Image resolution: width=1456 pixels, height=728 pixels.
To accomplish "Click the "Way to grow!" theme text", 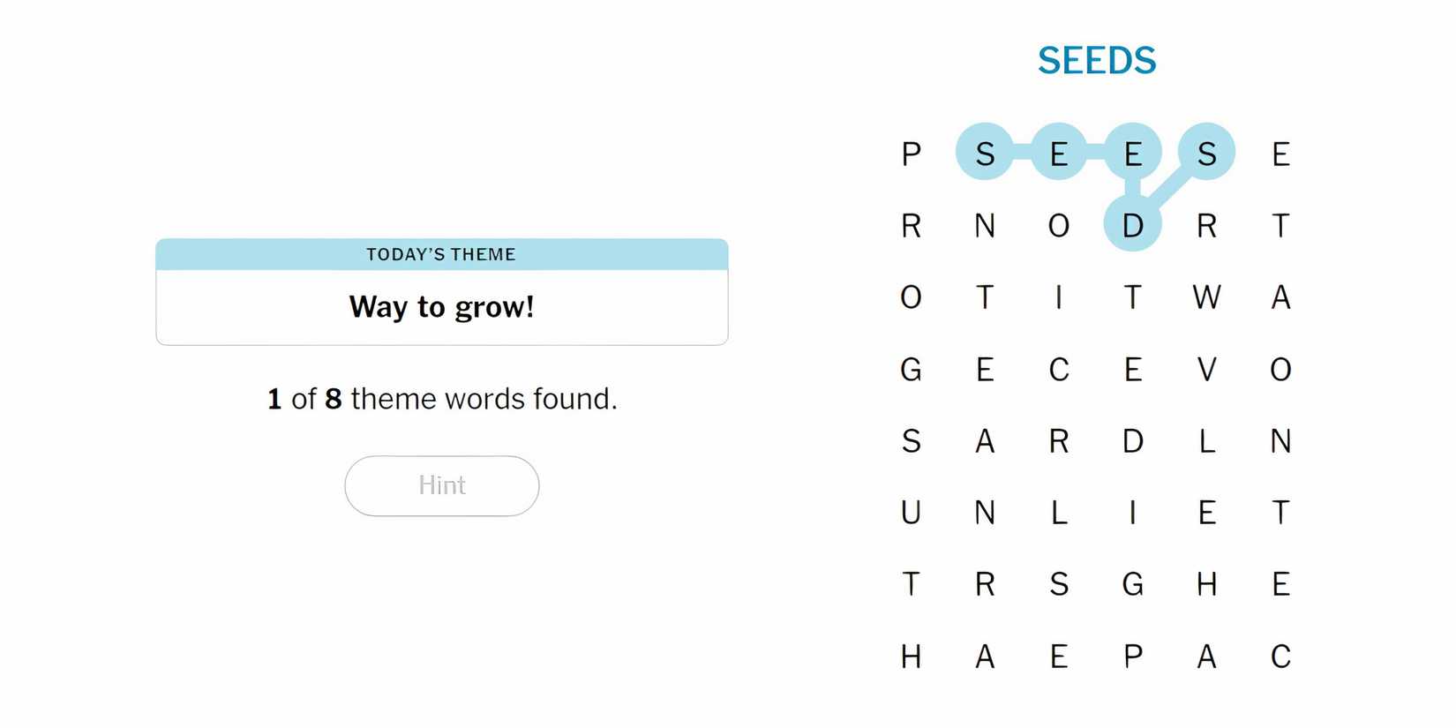I will (x=441, y=307).
